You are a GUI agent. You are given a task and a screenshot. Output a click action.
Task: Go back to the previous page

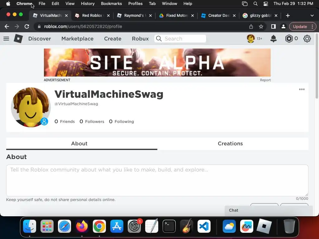tap(7, 26)
